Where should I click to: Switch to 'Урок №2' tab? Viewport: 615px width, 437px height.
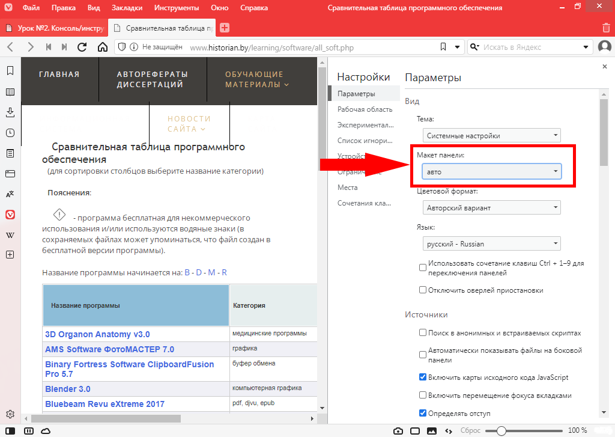[54, 28]
